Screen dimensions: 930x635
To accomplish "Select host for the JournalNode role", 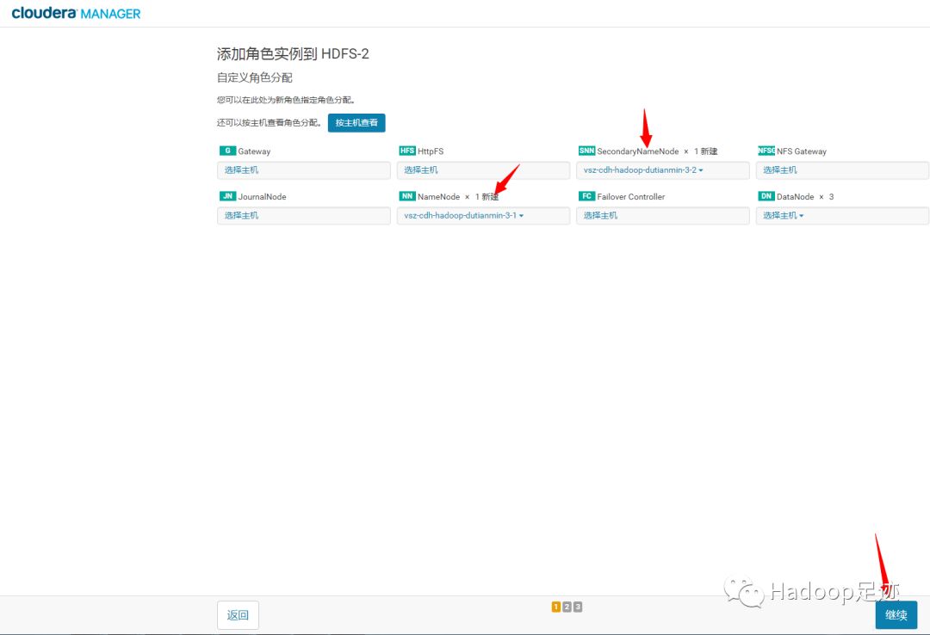I will coord(304,215).
